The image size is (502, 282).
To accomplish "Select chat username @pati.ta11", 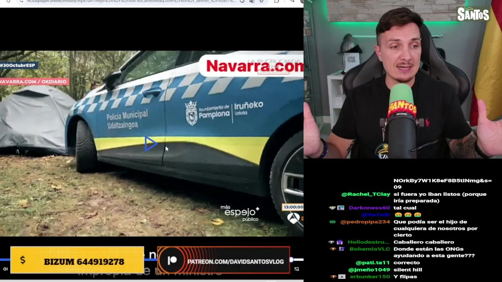I will [x=373, y=263].
